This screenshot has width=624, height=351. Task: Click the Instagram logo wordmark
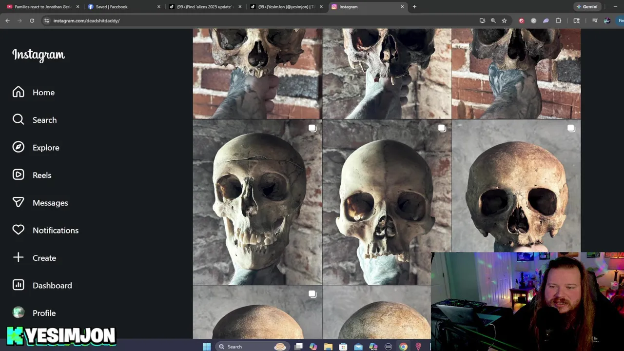[x=39, y=55]
